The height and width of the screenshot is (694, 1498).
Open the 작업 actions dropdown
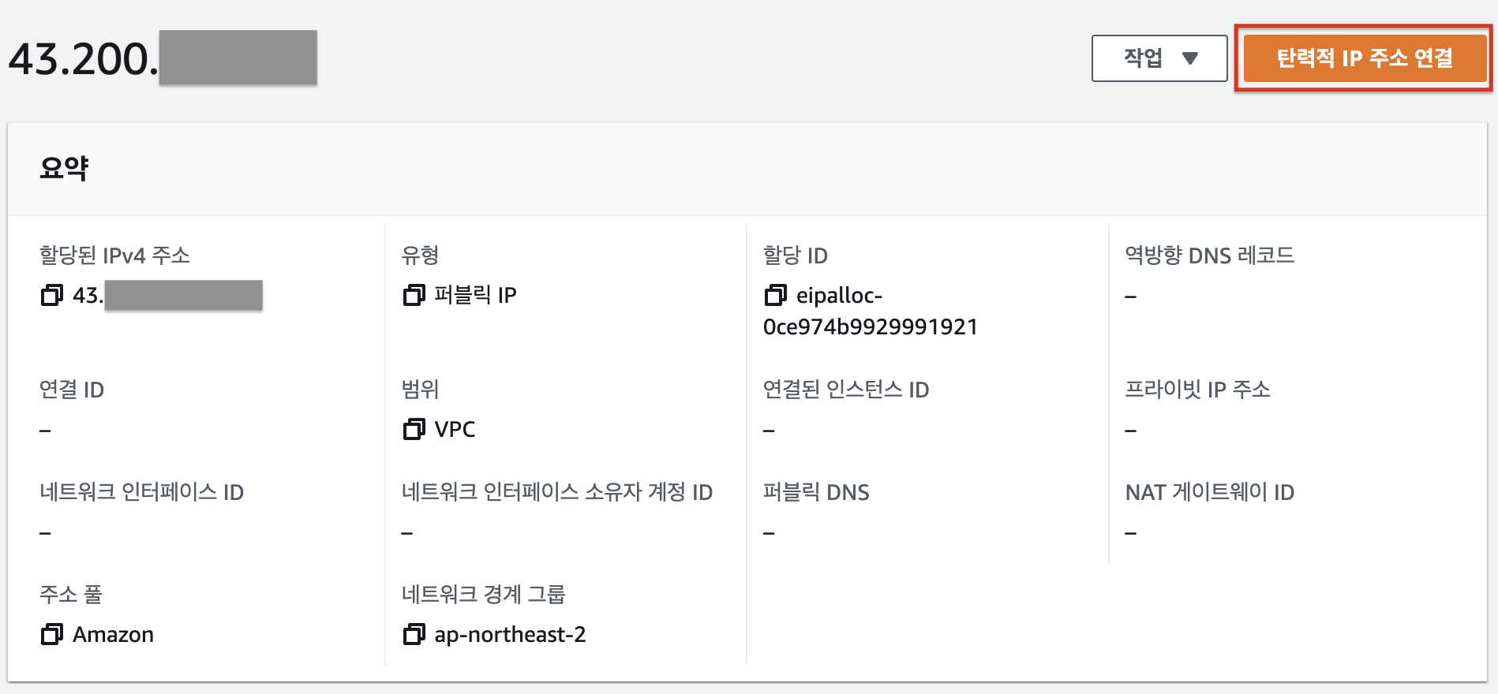coord(1159,58)
